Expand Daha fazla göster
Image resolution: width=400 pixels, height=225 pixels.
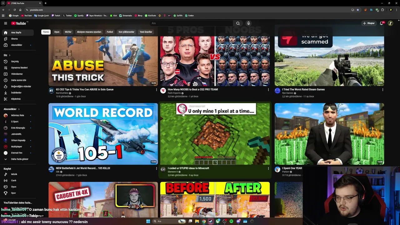(x=18, y=159)
